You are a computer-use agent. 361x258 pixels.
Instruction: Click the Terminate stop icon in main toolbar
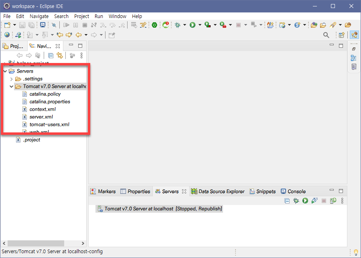point(85,25)
